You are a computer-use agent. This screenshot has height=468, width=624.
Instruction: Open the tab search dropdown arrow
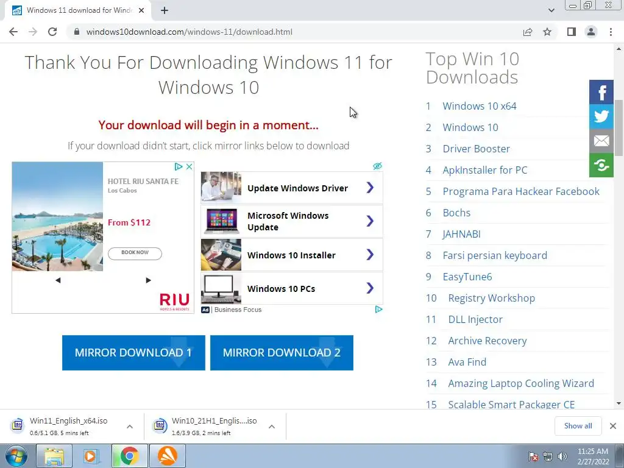click(551, 10)
